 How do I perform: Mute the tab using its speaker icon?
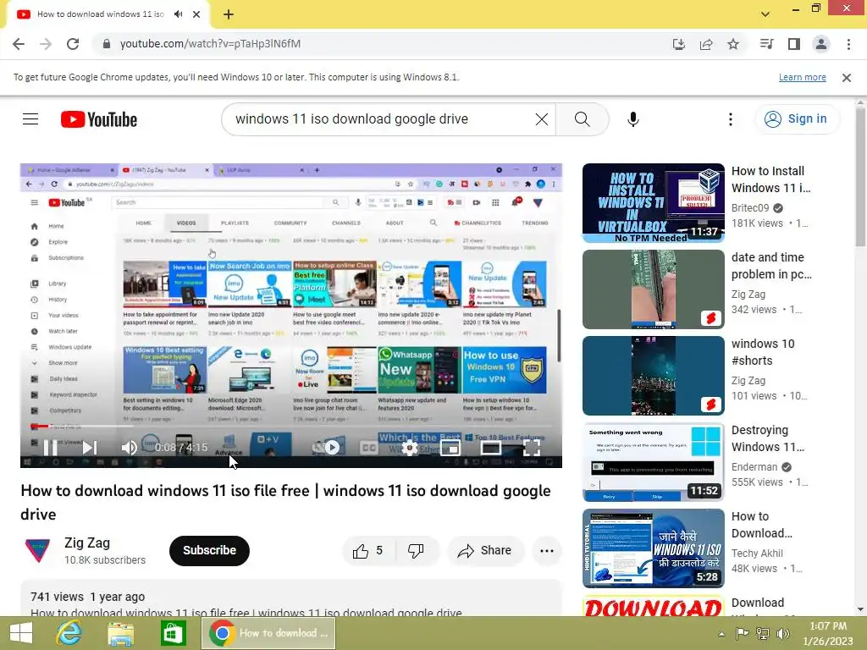(x=178, y=14)
